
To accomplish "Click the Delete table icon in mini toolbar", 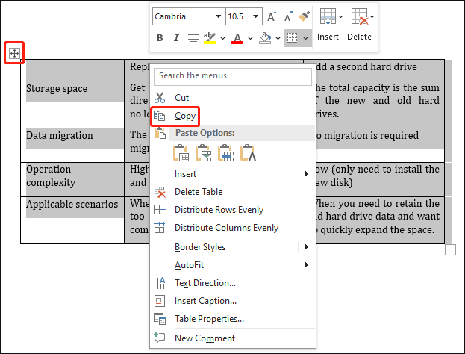I will (360, 16).
